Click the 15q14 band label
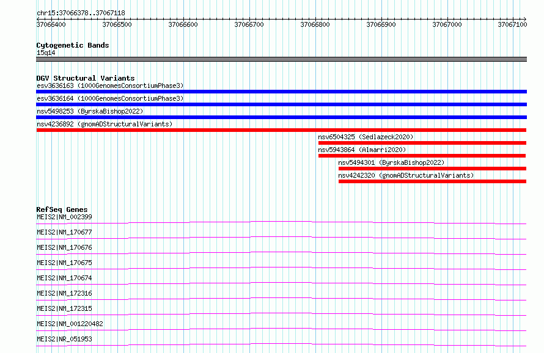This screenshot has height=353, width=544. (46, 53)
